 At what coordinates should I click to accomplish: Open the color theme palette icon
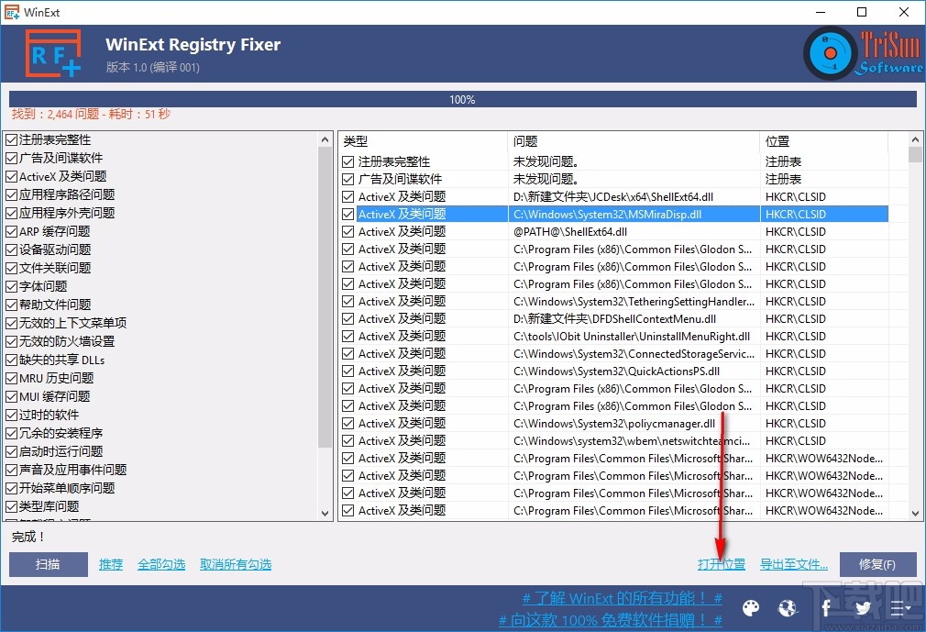coord(751,608)
